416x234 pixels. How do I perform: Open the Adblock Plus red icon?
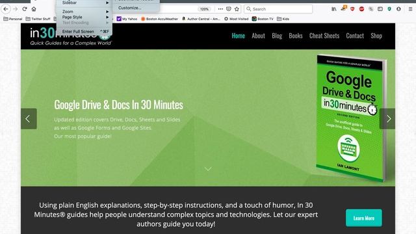click(x=361, y=9)
